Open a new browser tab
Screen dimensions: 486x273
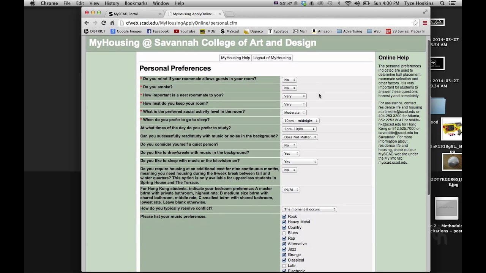(229, 14)
